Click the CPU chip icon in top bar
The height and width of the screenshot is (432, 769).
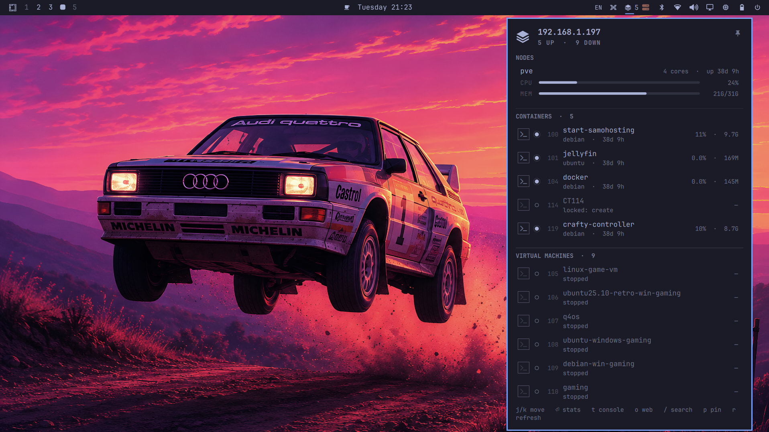click(726, 8)
